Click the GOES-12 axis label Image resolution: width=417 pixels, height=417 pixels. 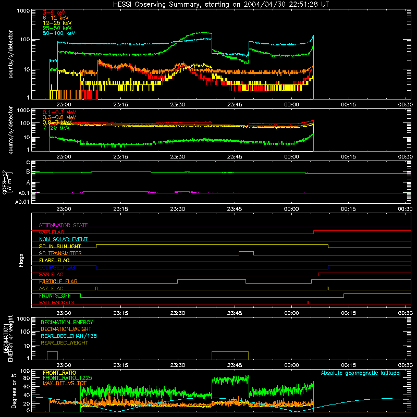point(7,182)
